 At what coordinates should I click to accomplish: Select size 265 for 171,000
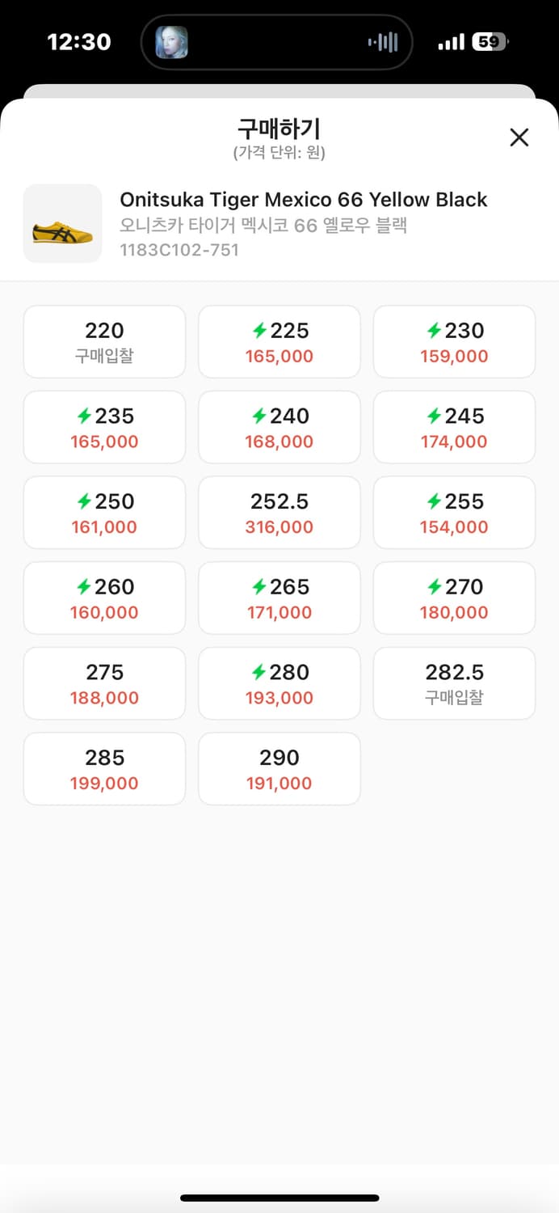(x=279, y=598)
